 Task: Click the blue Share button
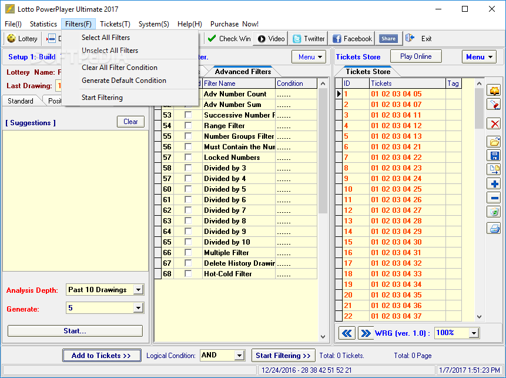tap(388, 39)
